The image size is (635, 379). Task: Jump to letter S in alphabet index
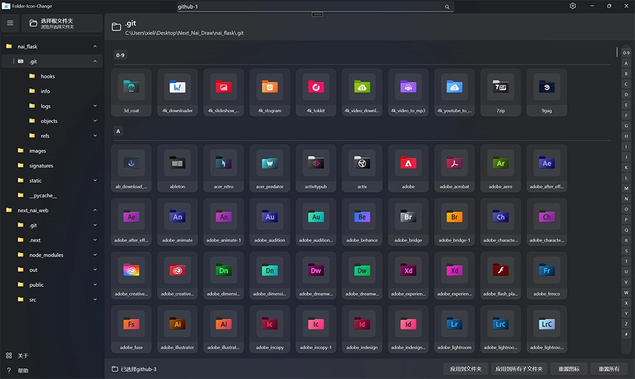click(x=626, y=251)
